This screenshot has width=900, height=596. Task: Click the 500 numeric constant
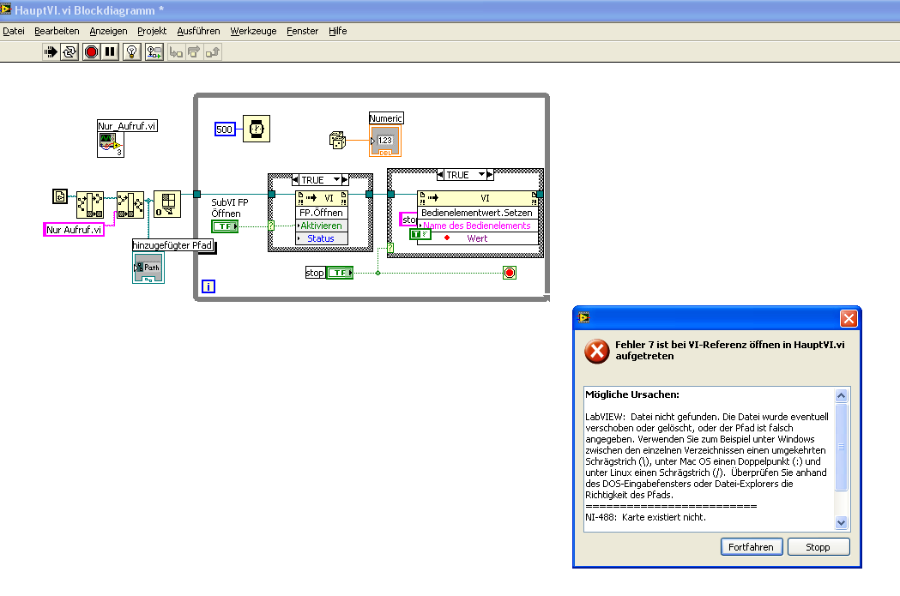coord(225,129)
